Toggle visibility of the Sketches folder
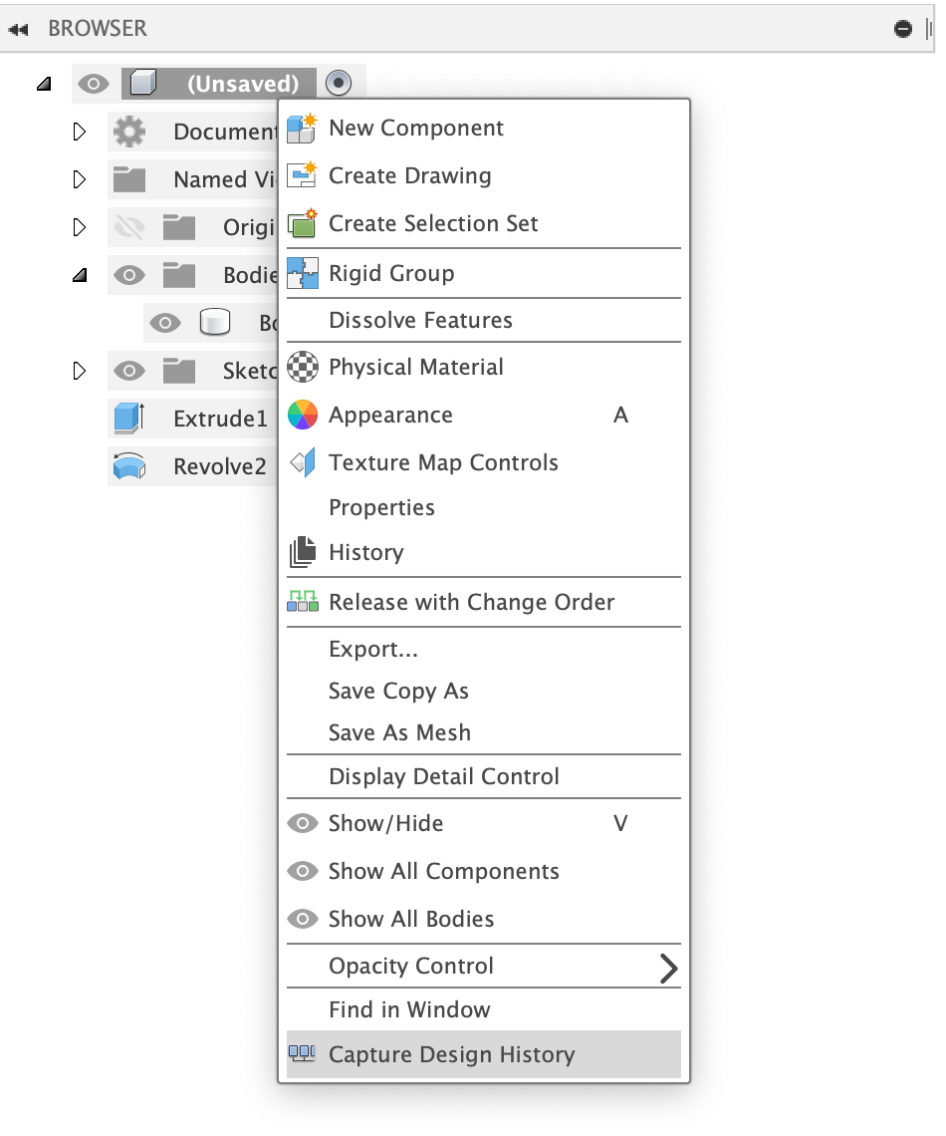The image size is (946, 1136). [x=129, y=372]
